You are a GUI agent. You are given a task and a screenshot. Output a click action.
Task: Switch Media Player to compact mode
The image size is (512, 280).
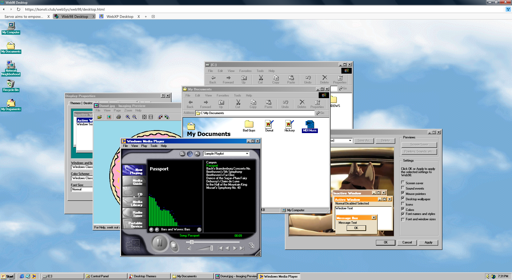[251, 246]
